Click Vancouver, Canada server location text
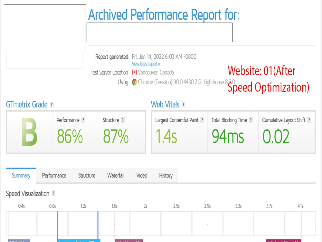This screenshot has width=322, height=242. [156, 72]
